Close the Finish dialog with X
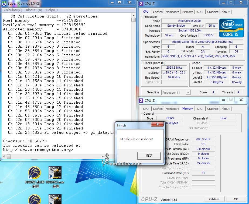 click(158, 124)
